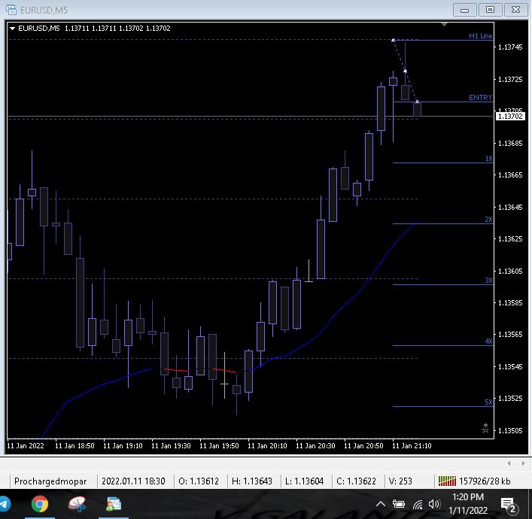Click the 157926/28 kb traffic readout
Screen dimensions: 532x519
click(485, 481)
